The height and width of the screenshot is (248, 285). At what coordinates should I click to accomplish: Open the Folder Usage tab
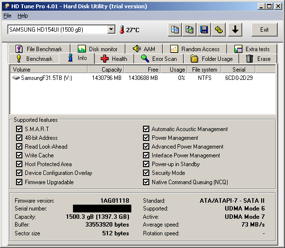[x=212, y=59]
